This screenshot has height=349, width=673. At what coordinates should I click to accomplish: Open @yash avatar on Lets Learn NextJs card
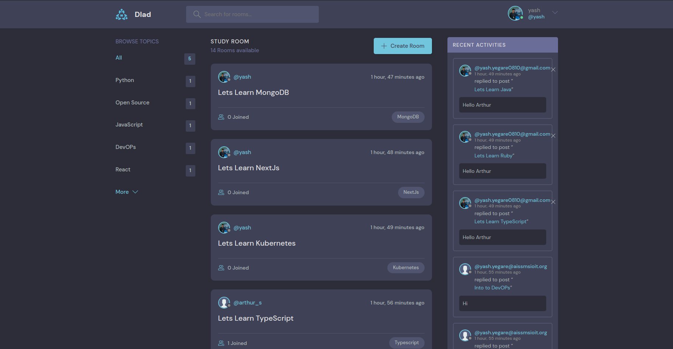coord(224,152)
